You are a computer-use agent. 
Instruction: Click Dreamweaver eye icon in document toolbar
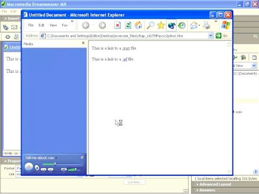[8, 37]
